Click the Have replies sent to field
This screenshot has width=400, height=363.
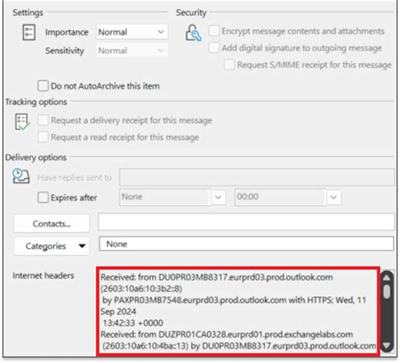coord(257,177)
